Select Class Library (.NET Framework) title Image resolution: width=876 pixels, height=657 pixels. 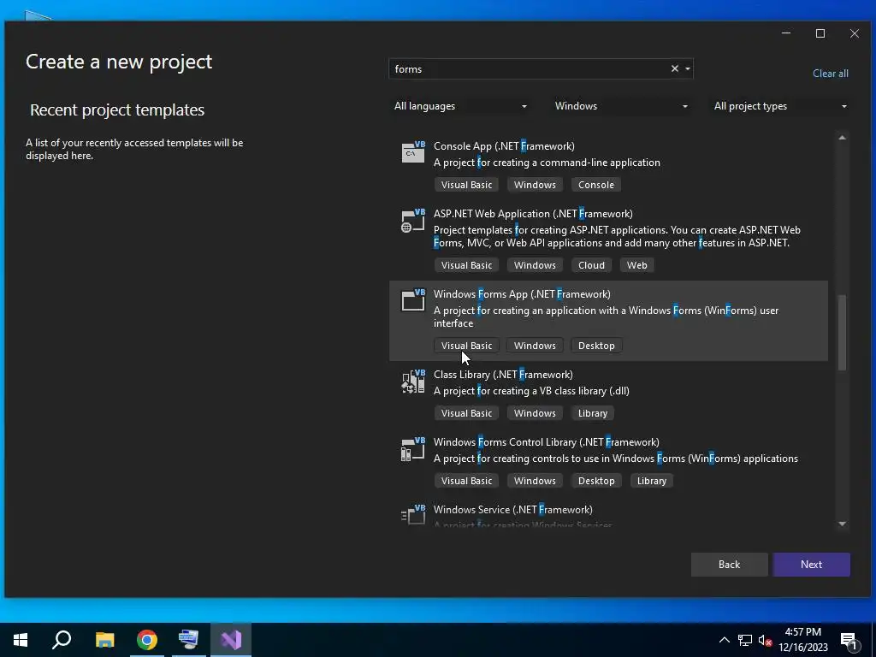click(503, 375)
